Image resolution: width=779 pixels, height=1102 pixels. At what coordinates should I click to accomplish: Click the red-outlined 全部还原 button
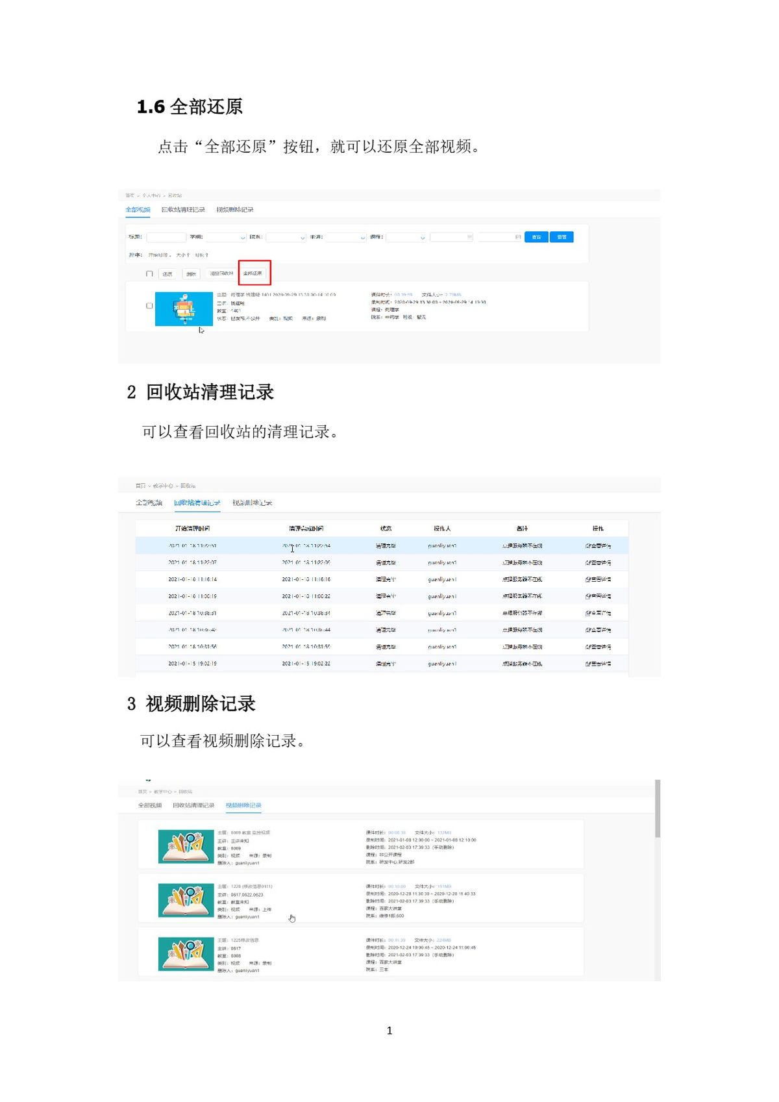(254, 273)
